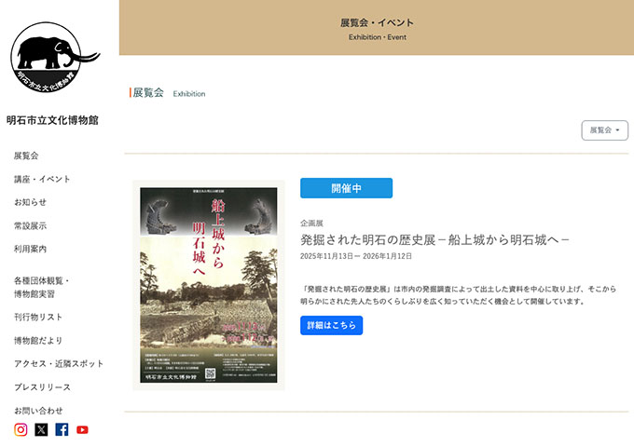The height and width of the screenshot is (447, 634).
Task: Click the 企画展 category label
Action: (x=311, y=223)
